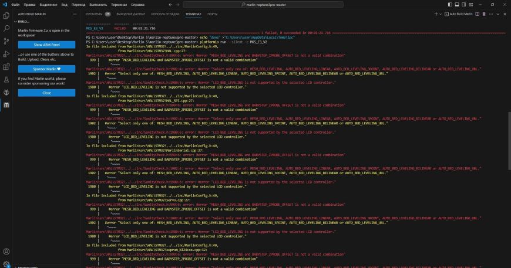The image size is (511, 268).
Task: Open Source Control view in activity bar
Action: [6, 41]
